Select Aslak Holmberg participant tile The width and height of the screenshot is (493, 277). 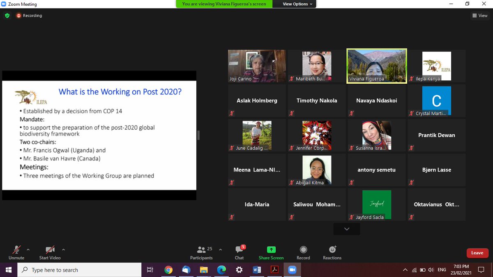click(x=257, y=101)
